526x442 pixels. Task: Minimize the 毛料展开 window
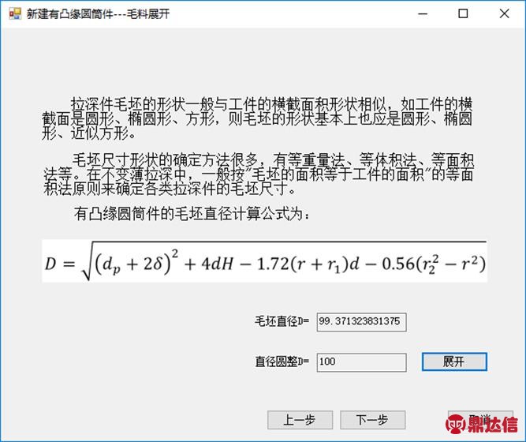(423, 13)
